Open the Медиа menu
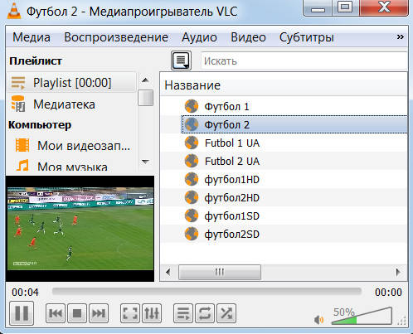 pyautogui.click(x=32, y=37)
